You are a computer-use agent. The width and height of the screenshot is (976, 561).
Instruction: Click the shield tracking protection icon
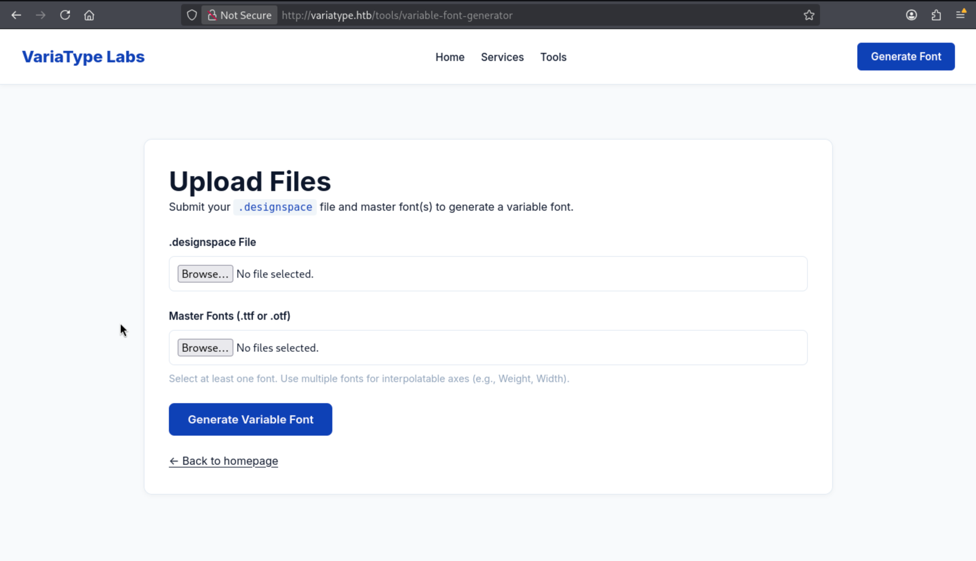pos(192,15)
